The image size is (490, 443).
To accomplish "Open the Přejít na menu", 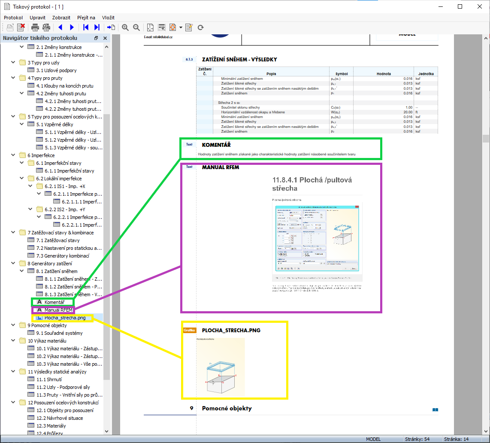I will [86, 18].
